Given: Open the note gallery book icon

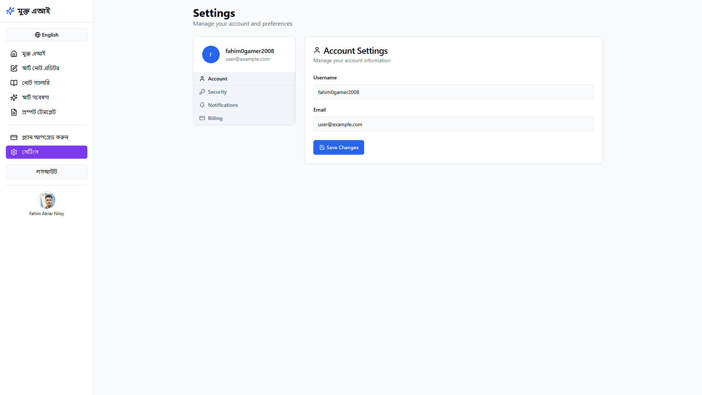Looking at the screenshot, I should pyautogui.click(x=14, y=83).
